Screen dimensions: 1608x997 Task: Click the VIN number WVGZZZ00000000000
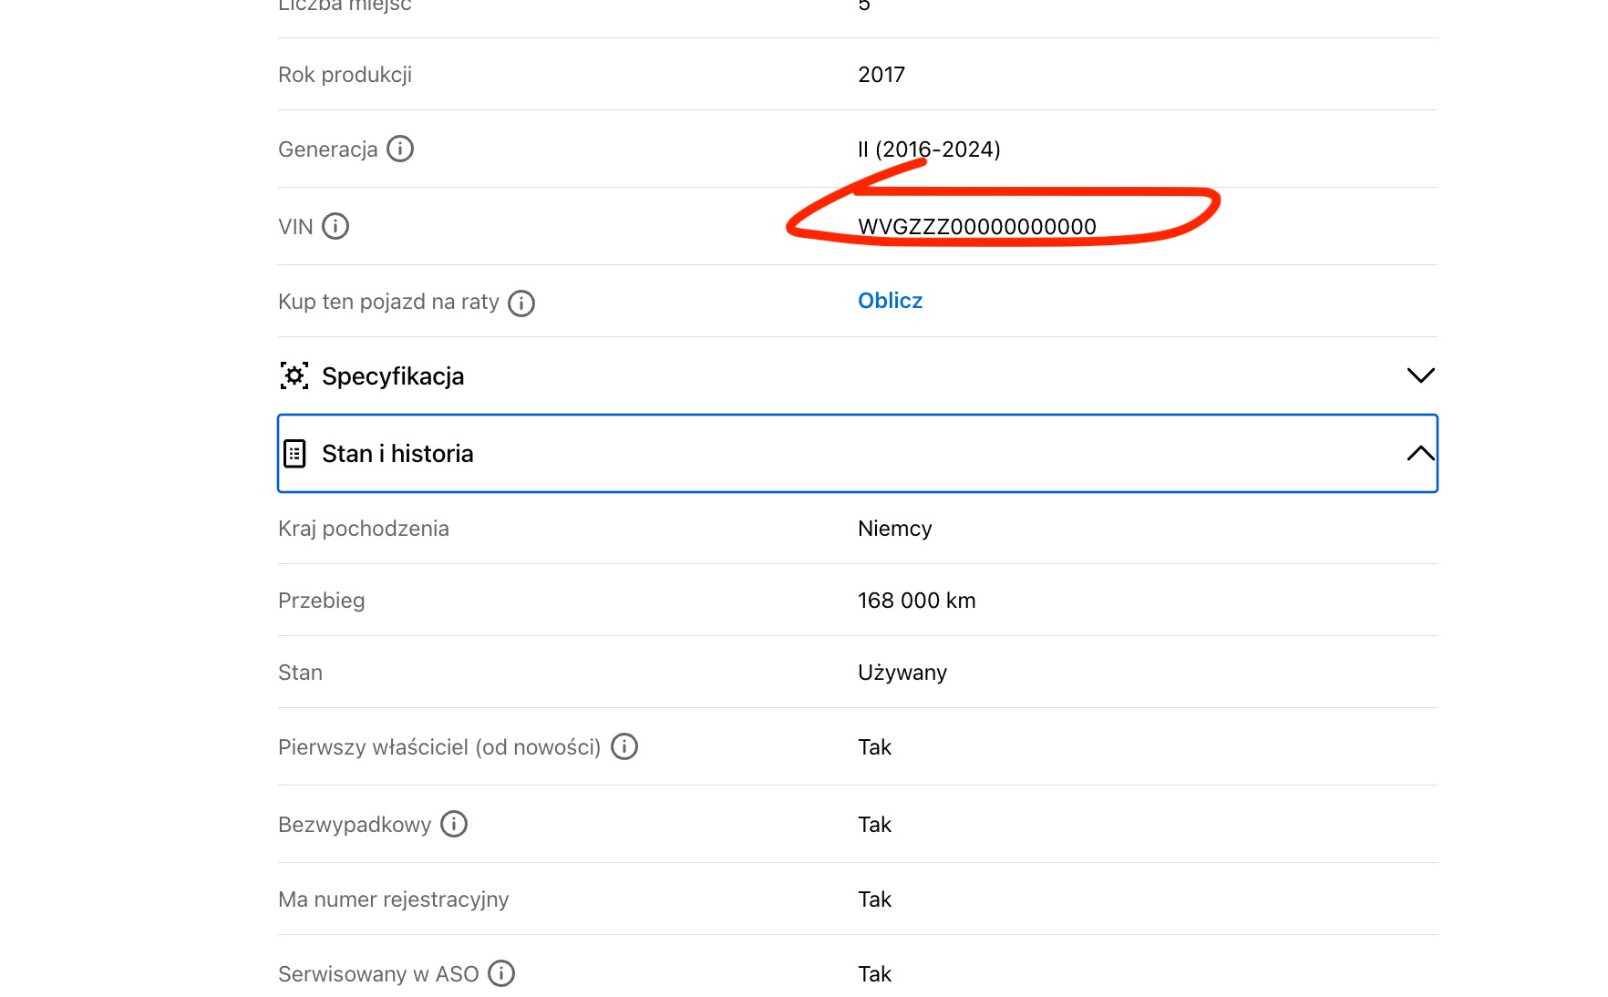[976, 226]
